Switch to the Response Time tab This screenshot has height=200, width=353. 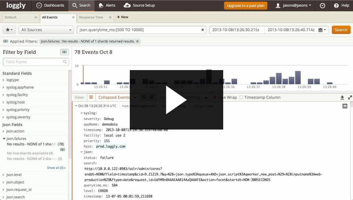pos(91,17)
